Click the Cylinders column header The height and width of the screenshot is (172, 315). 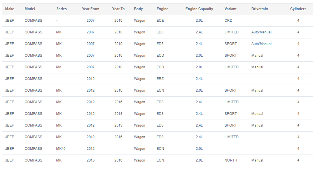[x=298, y=9]
